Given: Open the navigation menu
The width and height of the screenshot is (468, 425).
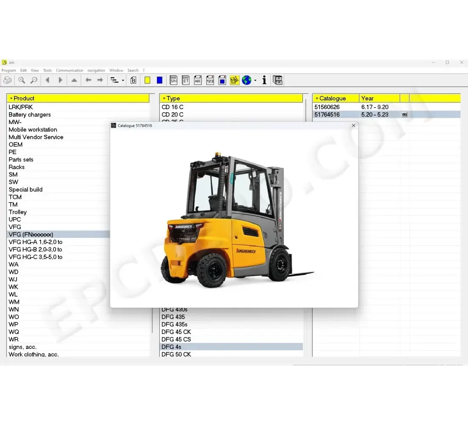Looking at the screenshot, I should point(96,71).
